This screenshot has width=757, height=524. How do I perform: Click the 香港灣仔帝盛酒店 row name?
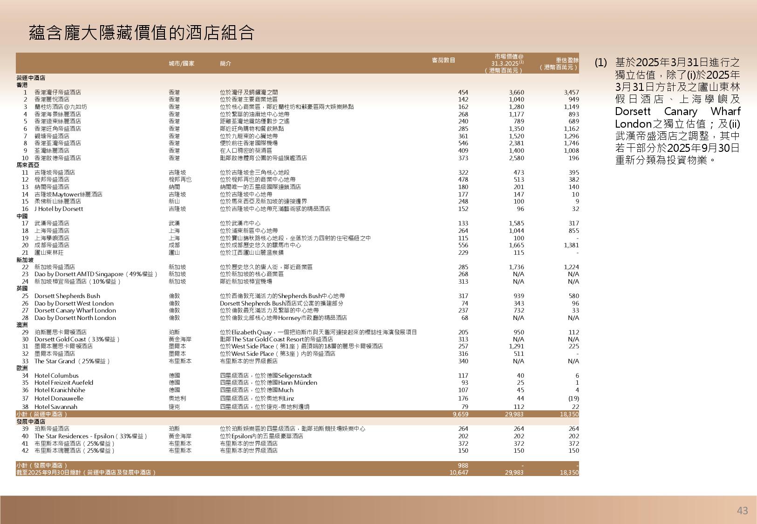click(57, 92)
